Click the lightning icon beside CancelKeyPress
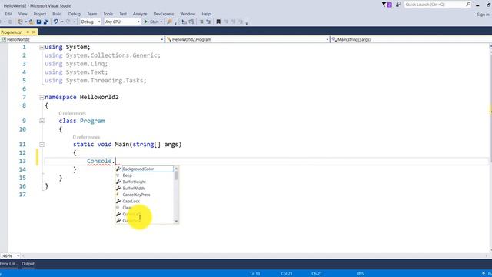The width and height of the screenshot is (492, 277). (x=118, y=195)
